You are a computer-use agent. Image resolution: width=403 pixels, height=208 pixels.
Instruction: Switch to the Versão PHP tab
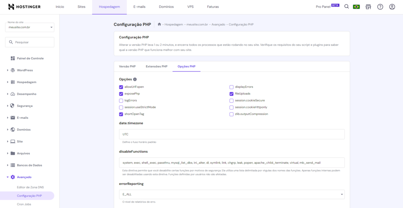click(x=127, y=66)
